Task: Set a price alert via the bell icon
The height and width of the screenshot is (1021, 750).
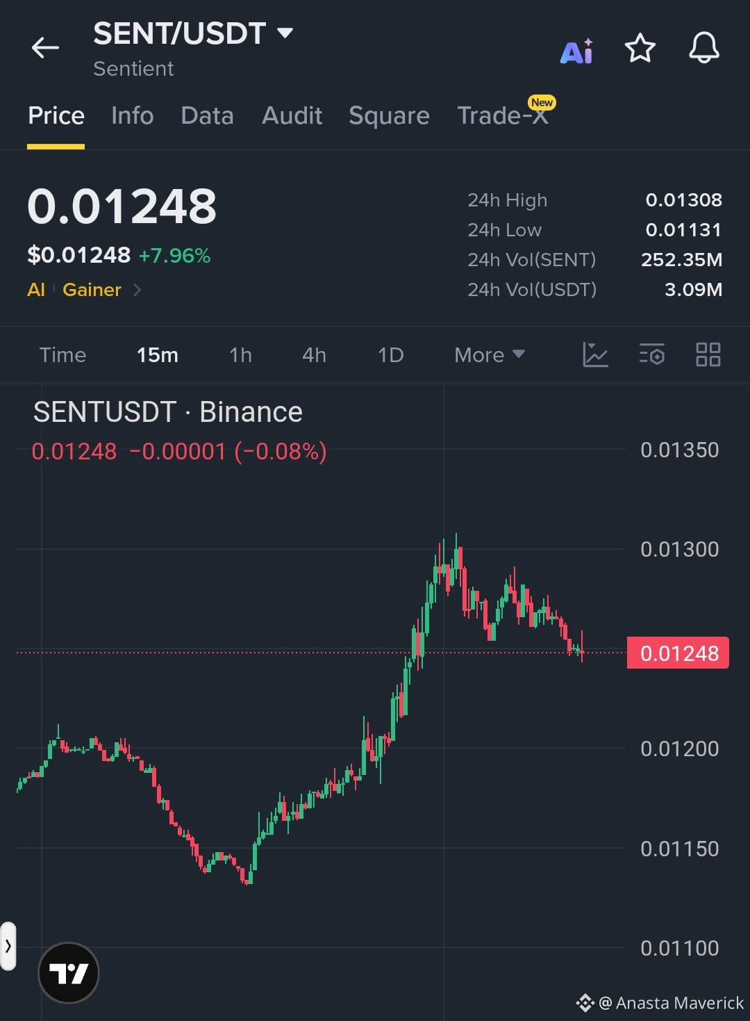Action: (x=703, y=48)
